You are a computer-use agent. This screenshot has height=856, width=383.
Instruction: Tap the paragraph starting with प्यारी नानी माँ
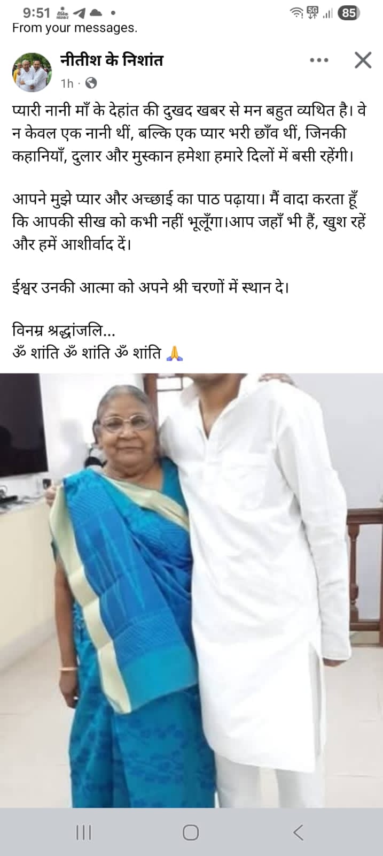coord(190,134)
